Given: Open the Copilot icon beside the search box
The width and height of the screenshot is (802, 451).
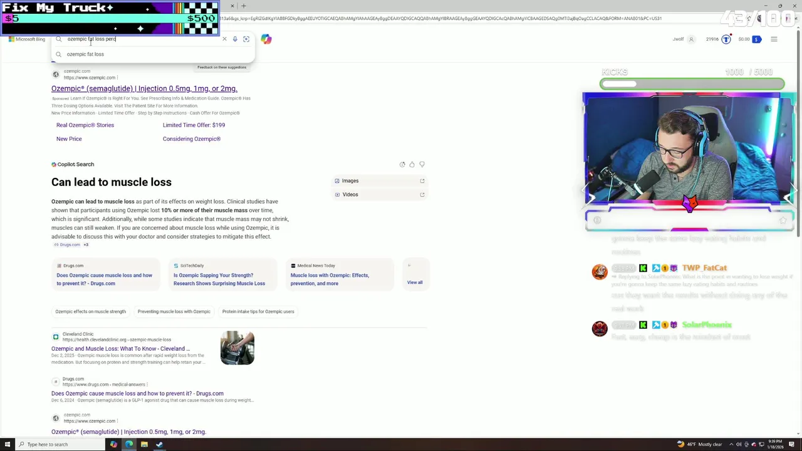Looking at the screenshot, I should pyautogui.click(x=266, y=39).
